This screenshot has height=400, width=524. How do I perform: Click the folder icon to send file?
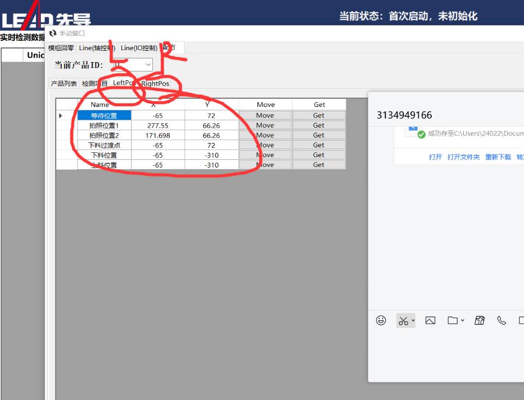(x=452, y=321)
